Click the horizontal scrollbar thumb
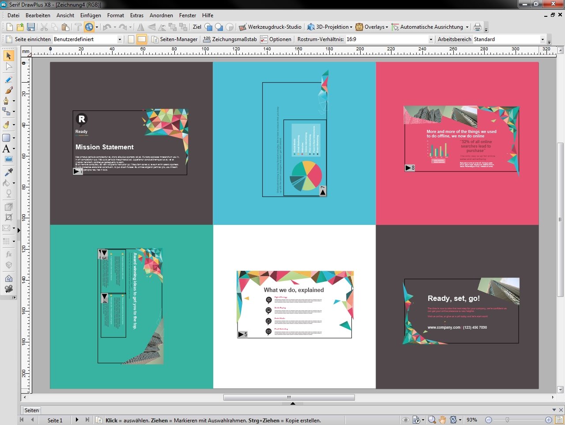The height and width of the screenshot is (425, 565). [289, 397]
